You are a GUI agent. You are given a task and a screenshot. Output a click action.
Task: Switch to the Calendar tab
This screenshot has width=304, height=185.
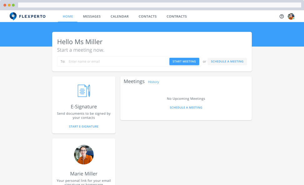[119, 17]
